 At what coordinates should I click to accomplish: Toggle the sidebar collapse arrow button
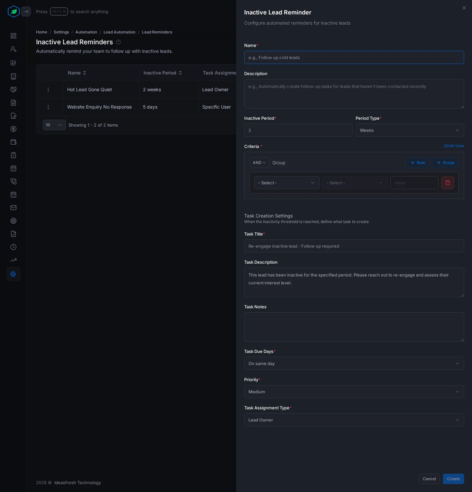coord(26,11)
